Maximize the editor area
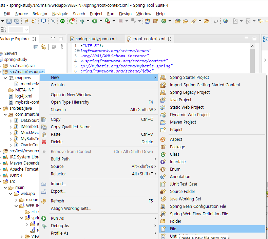268x239 pixels. click(254, 39)
